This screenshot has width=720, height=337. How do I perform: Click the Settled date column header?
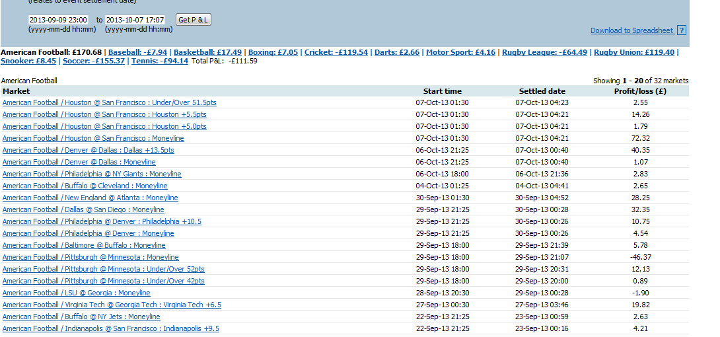(542, 91)
